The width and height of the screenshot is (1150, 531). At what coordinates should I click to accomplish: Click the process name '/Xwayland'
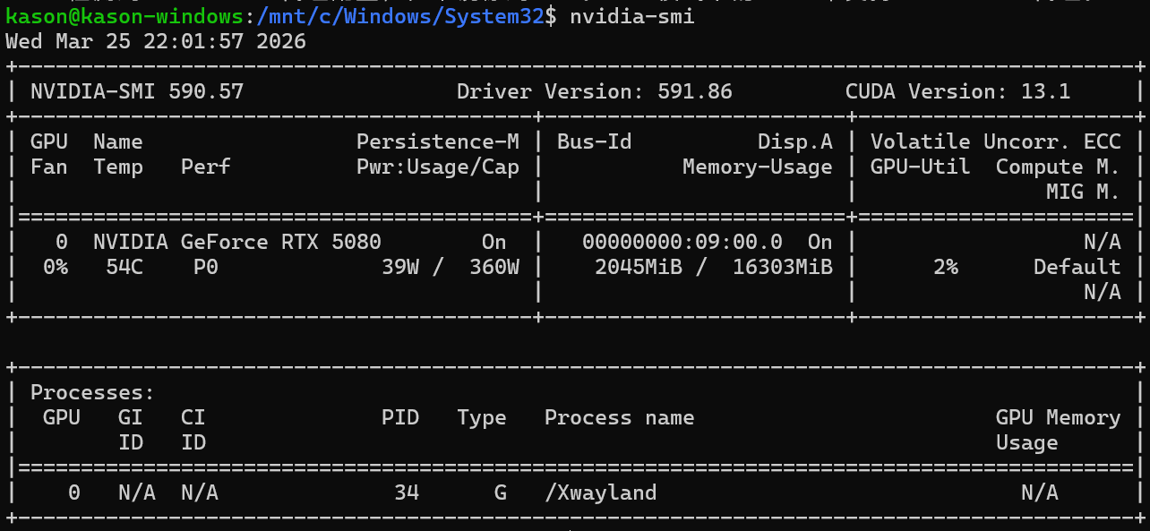601,492
